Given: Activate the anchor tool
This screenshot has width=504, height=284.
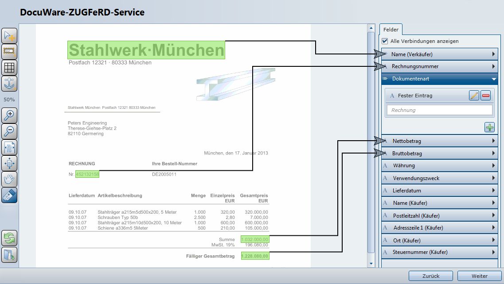Looking at the screenshot, I should (x=9, y=84).
